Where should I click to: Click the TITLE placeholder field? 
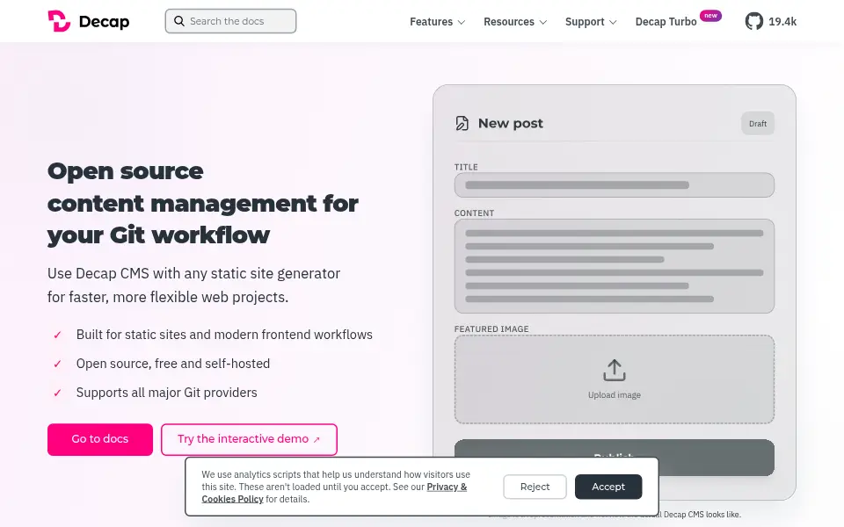point(615,185)
